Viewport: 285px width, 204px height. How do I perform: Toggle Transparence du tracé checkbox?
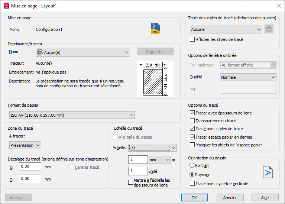[x=192, y=121]
